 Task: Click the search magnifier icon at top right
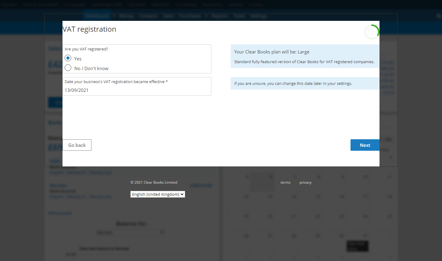(x=439, y=16)
